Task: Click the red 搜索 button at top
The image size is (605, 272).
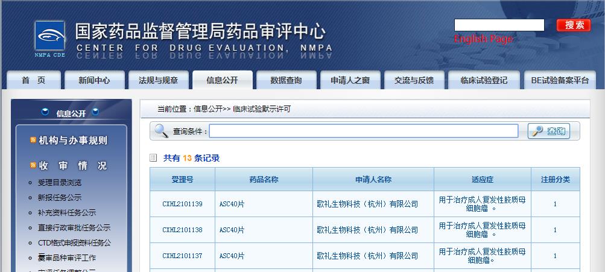Action: [x=573, y=25]
